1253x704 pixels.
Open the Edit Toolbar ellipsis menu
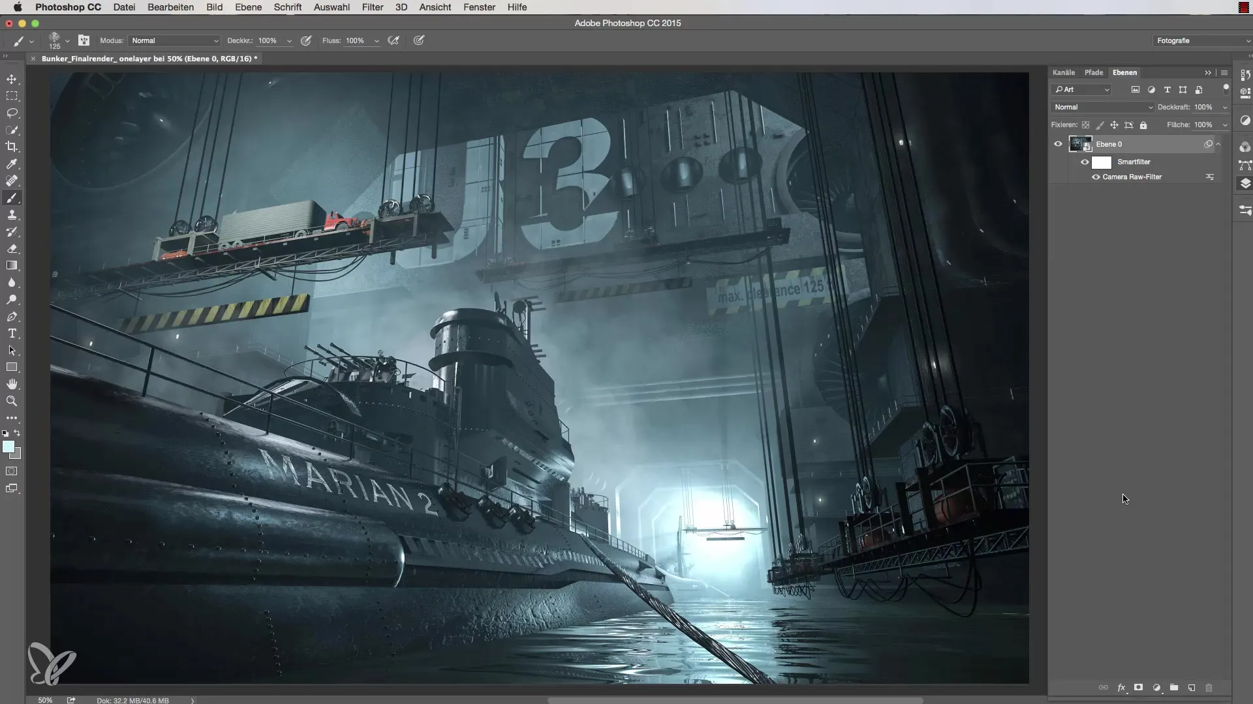point(12,418)
